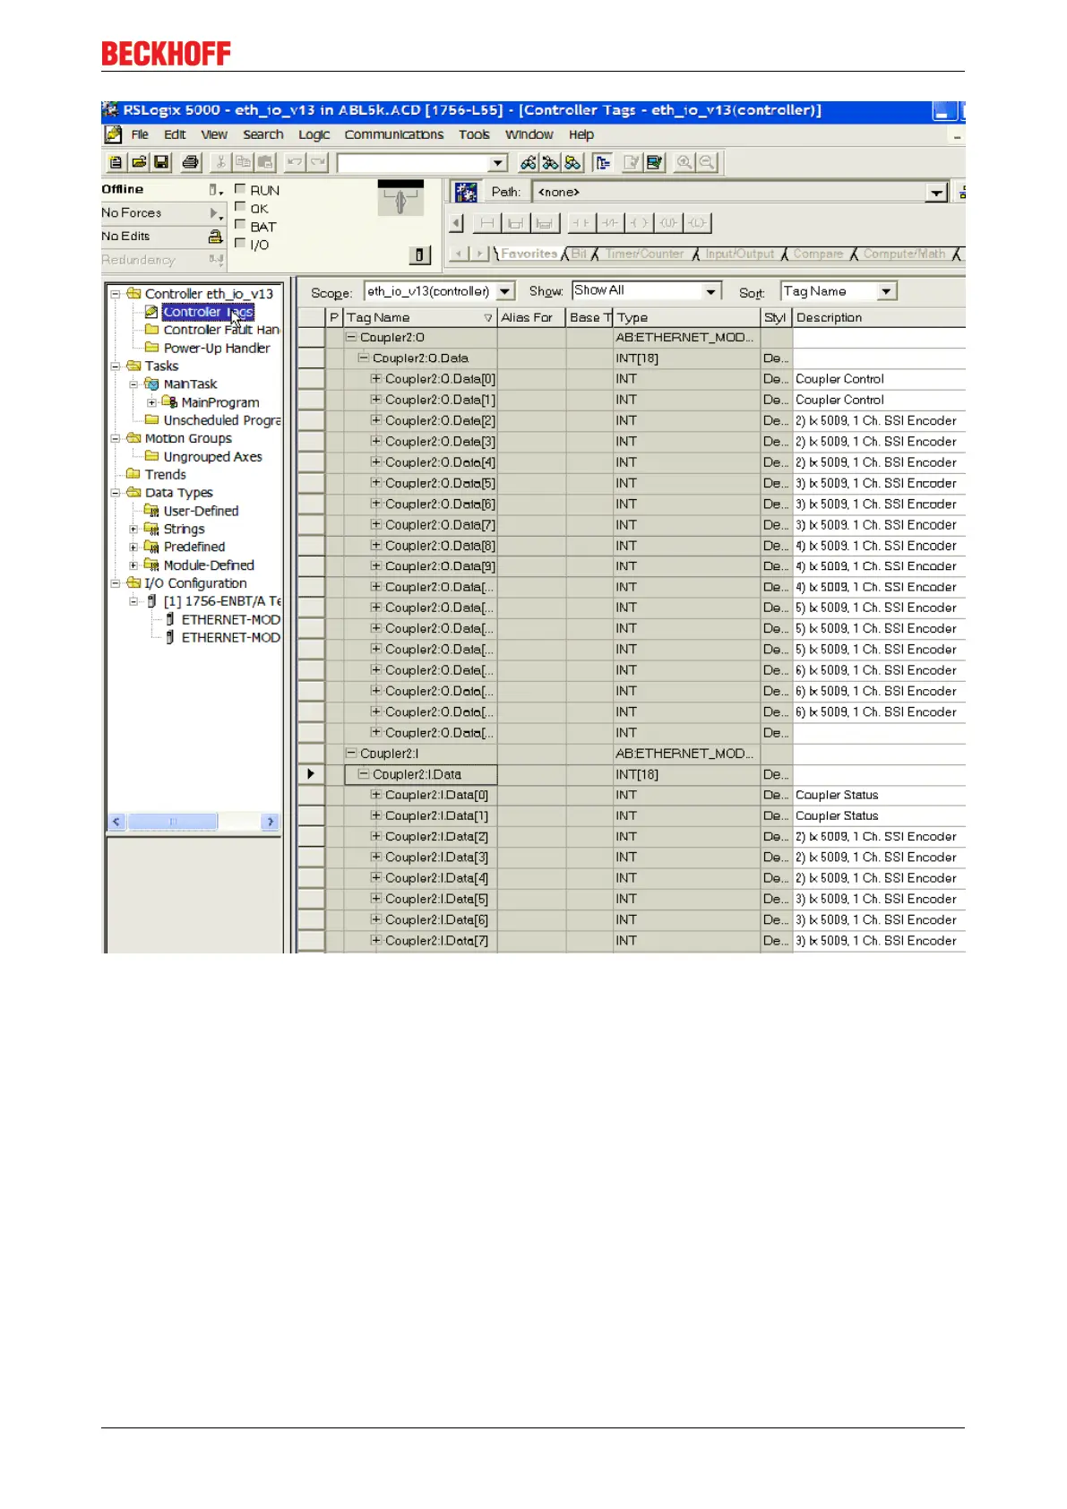Open the Help menu

581,134
